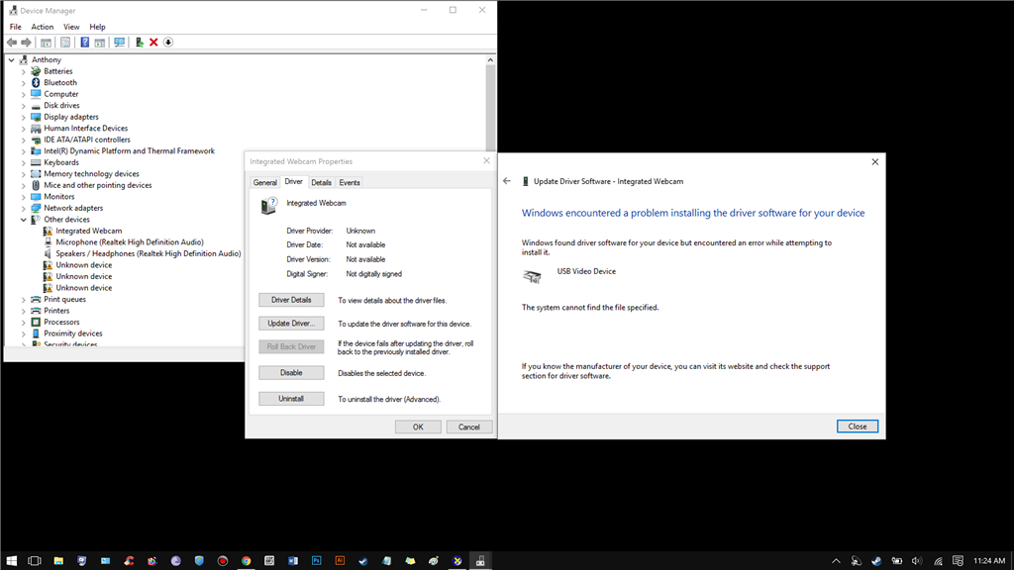Click the back arrow in Update Driver Software dialog
The width and height of the screenshot is (1014, 570).
507,181
